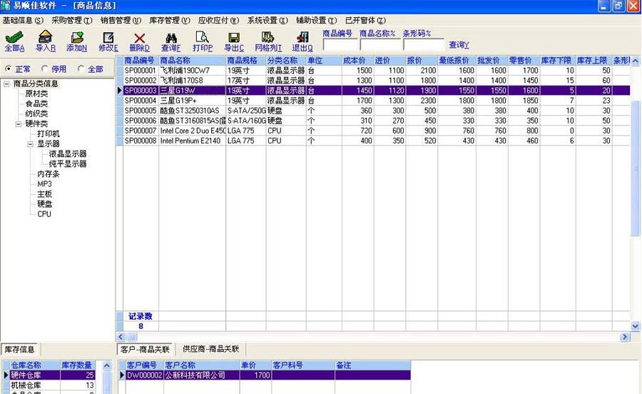Screen dimensions: 642x394
Task: Select the 原材类 category
Action: 36,94
